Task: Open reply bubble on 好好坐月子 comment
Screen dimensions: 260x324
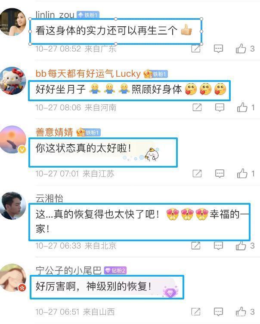Action: tap(220, 107)
